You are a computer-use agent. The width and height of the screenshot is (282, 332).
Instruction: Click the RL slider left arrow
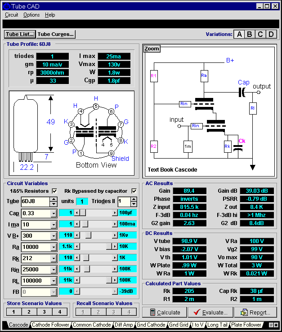coord(77,280)
